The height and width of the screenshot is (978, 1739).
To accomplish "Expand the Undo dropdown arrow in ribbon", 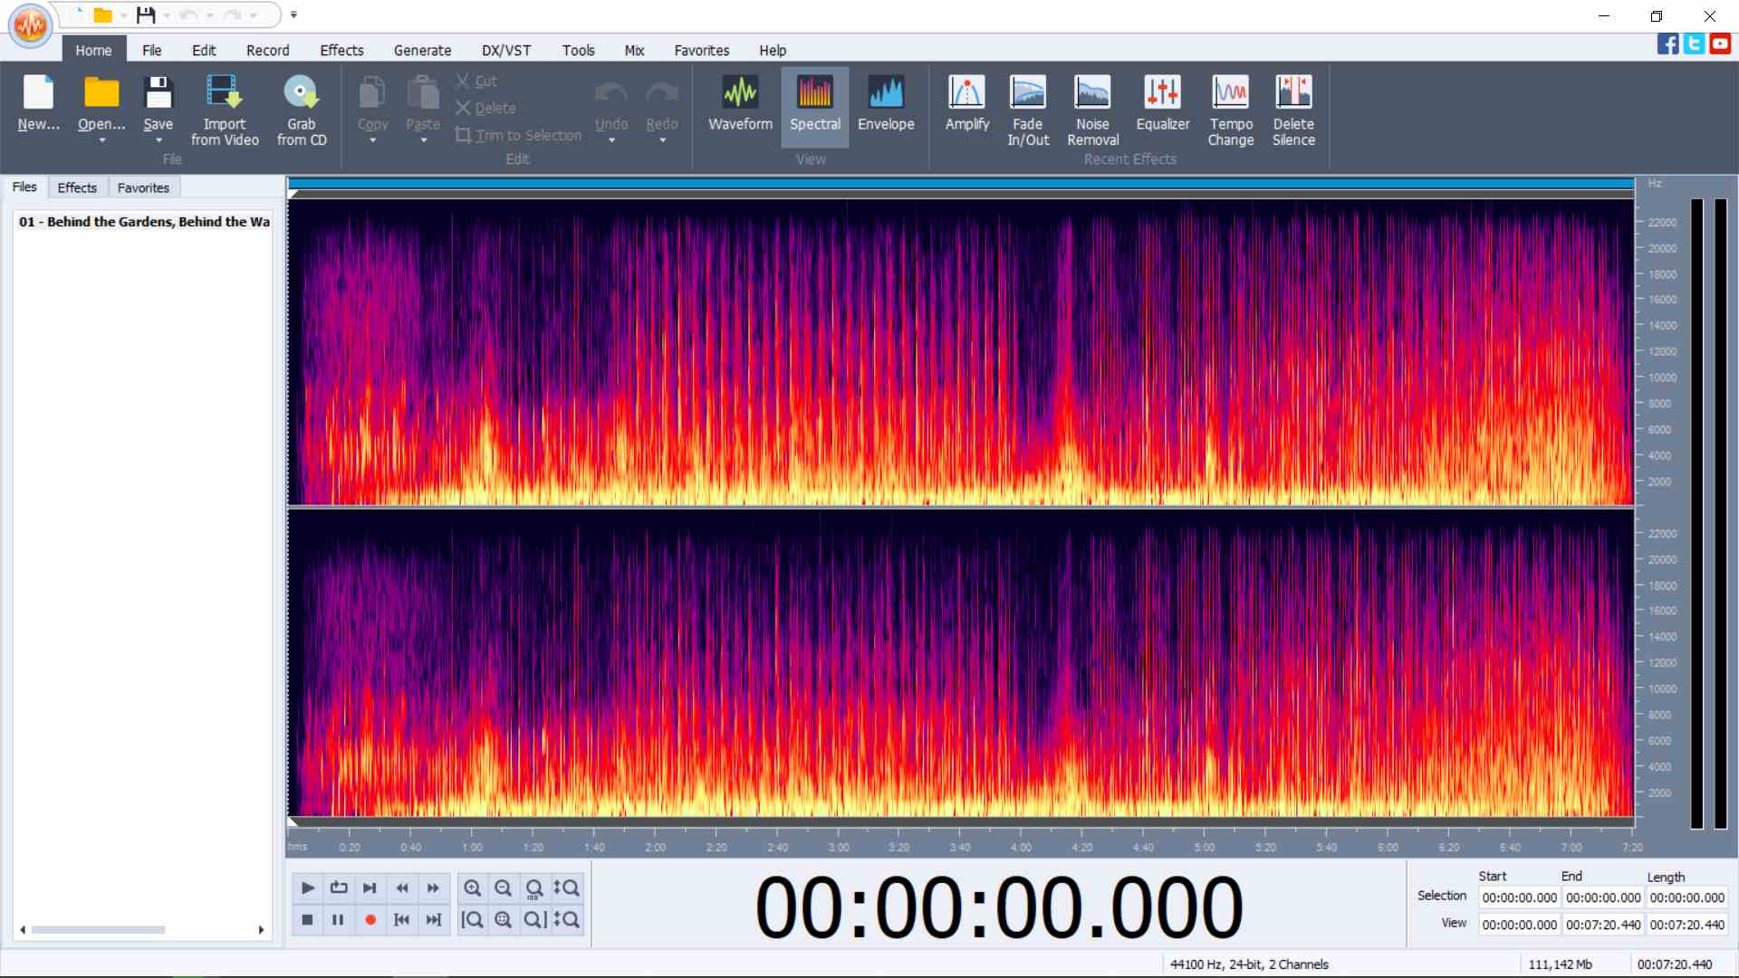I will pos(611,140).
